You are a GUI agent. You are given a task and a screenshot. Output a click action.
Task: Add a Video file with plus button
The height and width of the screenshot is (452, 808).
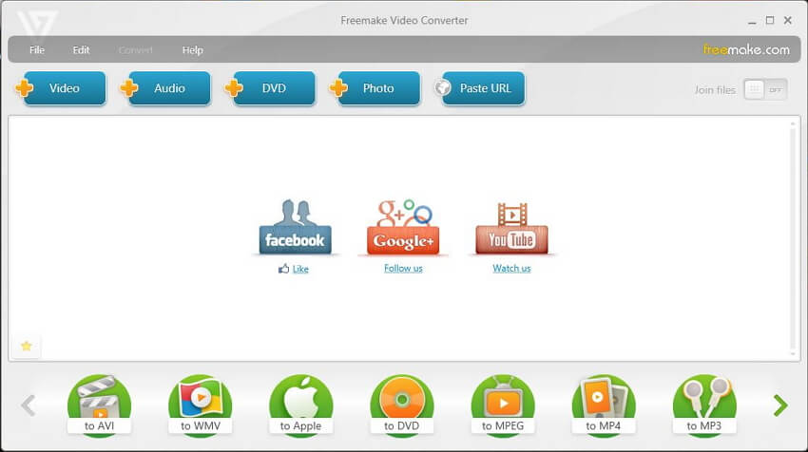(61, 88)
